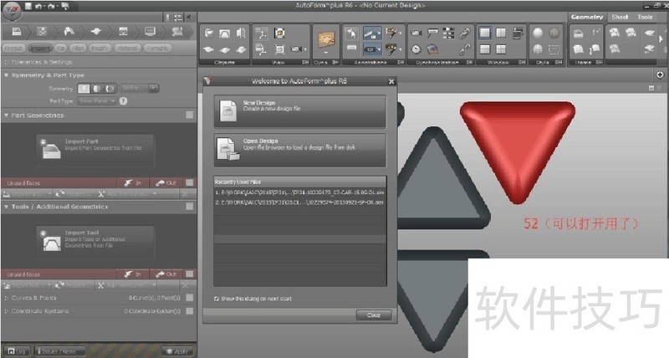
Task: Open the Log panel button
Action: click(x=17, y=351)
